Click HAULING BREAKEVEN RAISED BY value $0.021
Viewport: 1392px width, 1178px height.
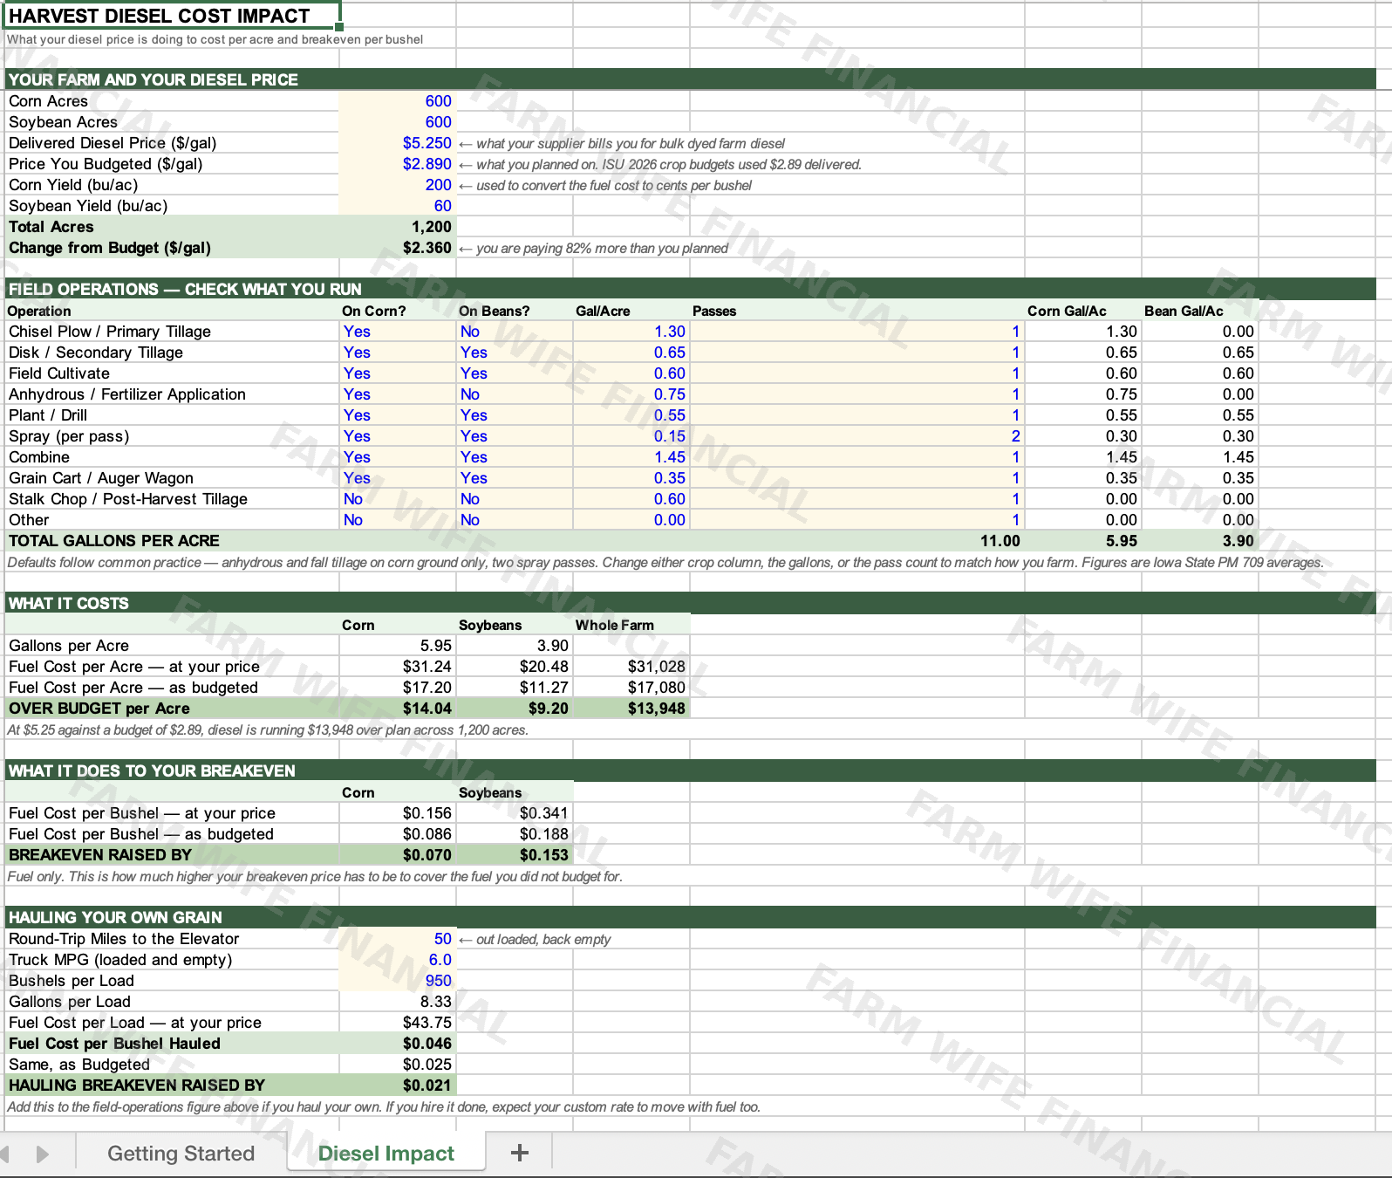click(398, 1086)
